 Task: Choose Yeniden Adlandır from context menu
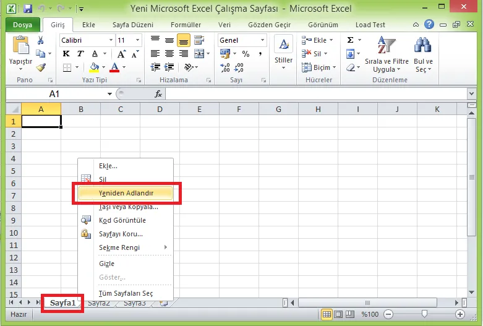click(126, 192)
